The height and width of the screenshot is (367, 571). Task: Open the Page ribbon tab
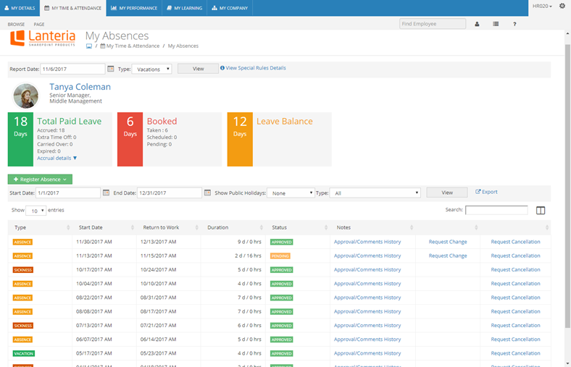(39, 25)
